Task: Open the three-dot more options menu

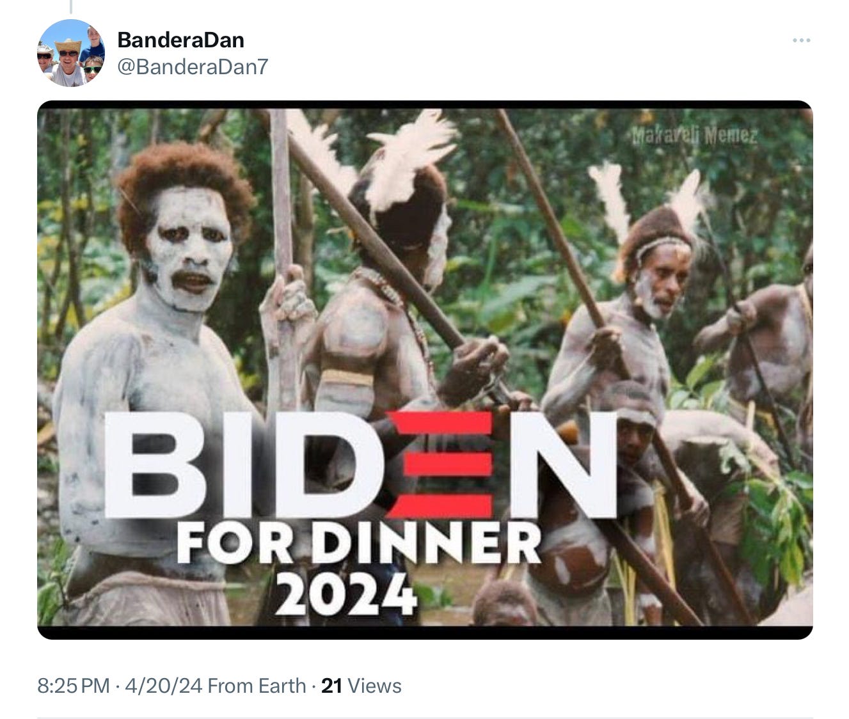Action: pyautogui.click(x=801, y=40)
